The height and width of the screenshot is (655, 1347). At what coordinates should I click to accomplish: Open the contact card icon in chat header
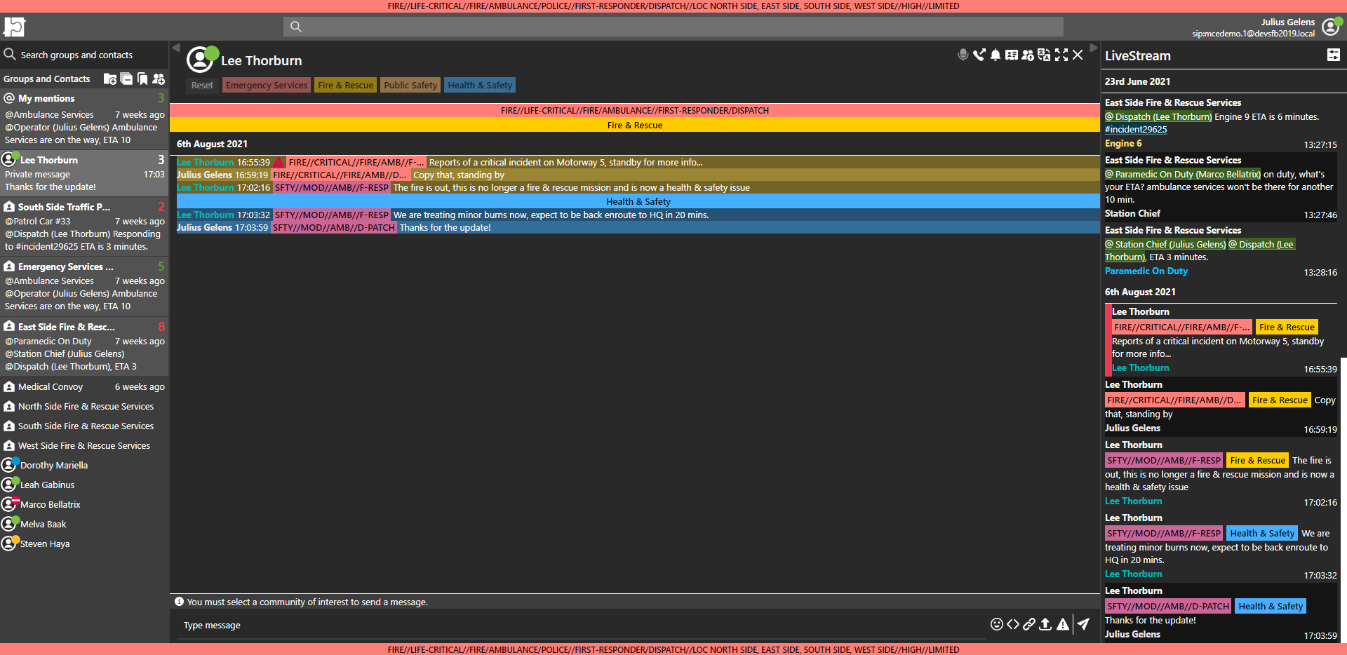(x=1012, y=55)
